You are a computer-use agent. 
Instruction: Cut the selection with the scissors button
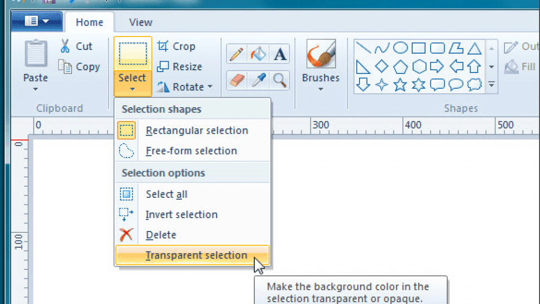[76, 46]
